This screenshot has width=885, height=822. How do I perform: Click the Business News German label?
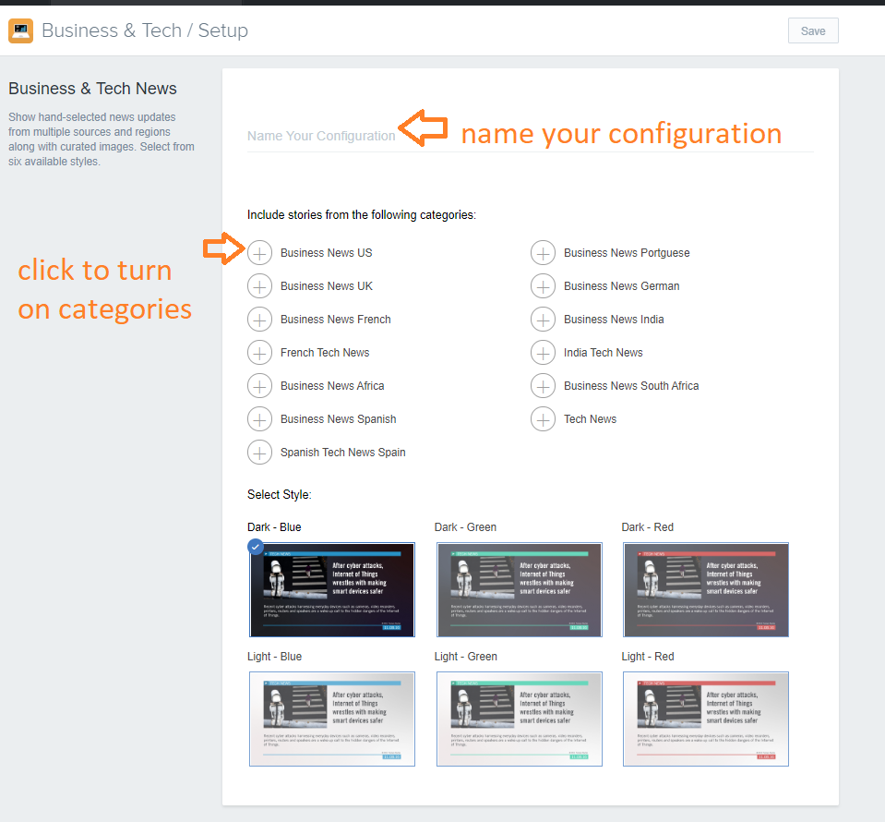pos(621,286)
